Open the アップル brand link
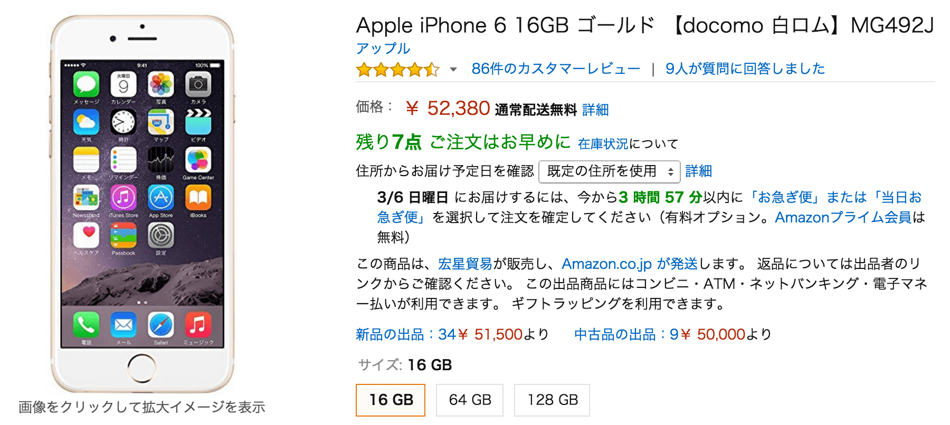Image resolution: width=950 pixels, height=425 pixels. [383, 49]
